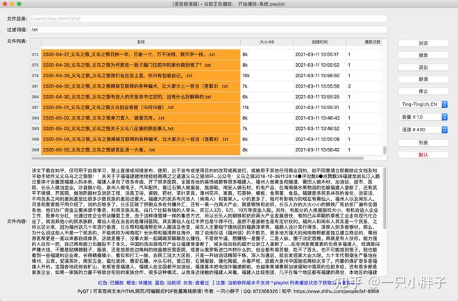Viewport: 458px width, 301px height.
Task: Click creation time 2021-03-11 13:56:50
Action: tap(319, 76)
